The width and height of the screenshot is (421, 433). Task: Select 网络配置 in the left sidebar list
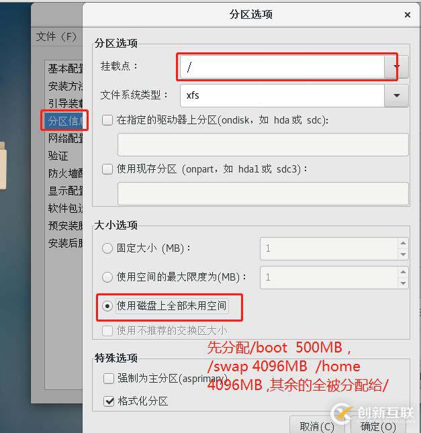[65, 138]
